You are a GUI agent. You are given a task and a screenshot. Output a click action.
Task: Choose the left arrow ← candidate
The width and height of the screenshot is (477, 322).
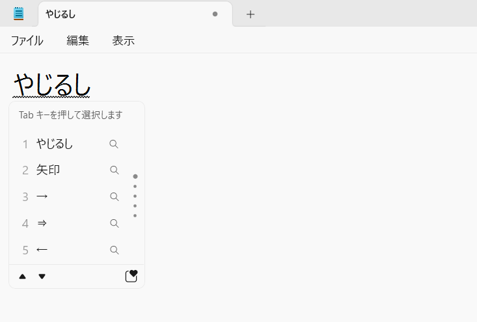[x=70, y=250]
